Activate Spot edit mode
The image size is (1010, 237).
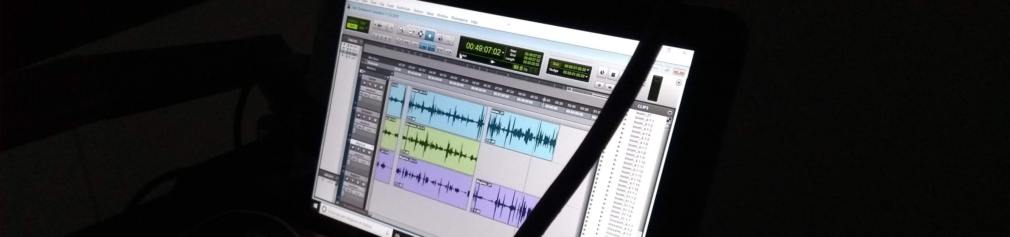click(363, 23)
